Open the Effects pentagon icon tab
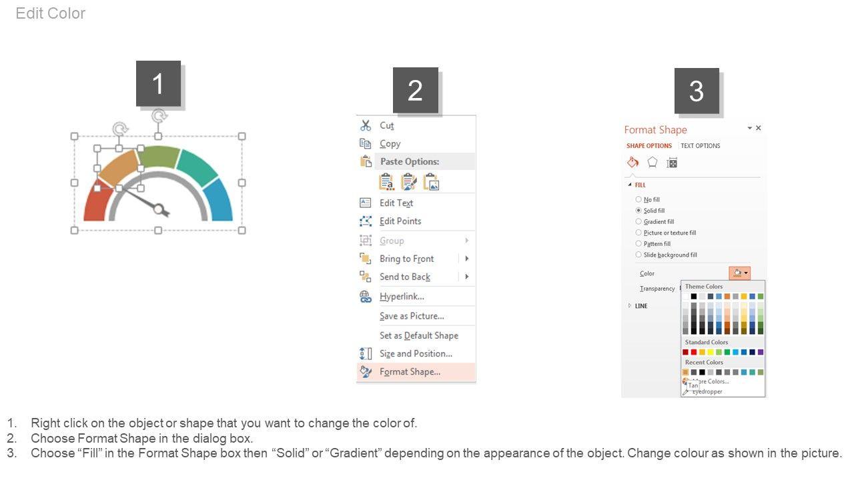This screenshot has height=480, width=854. [653, 163]
